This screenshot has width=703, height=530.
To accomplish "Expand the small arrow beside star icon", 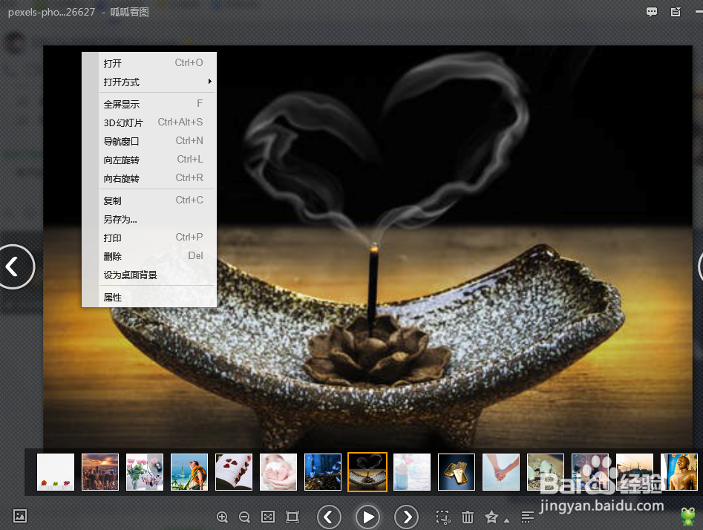I will [x=506, y=520].
